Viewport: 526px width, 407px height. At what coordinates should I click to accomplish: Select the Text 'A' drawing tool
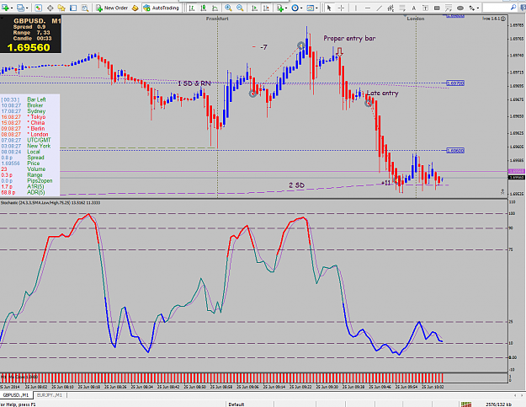pyautogui.click(x=413, y=8)
